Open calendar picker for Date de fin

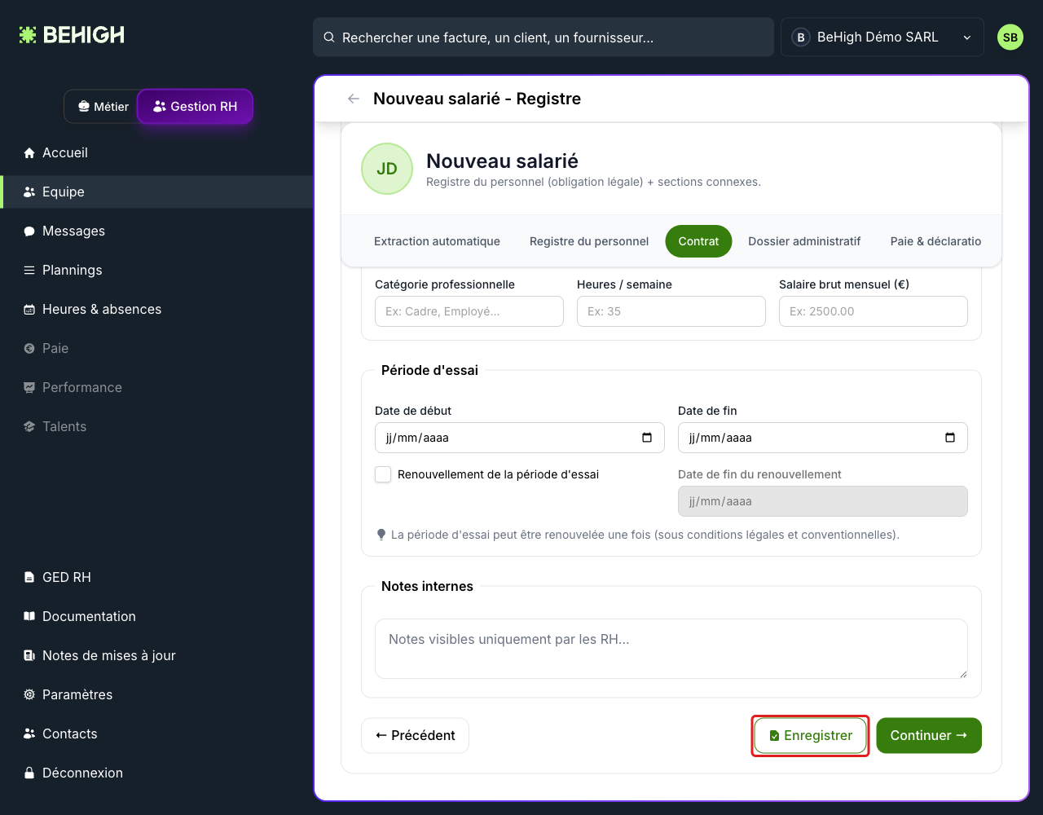950,438
